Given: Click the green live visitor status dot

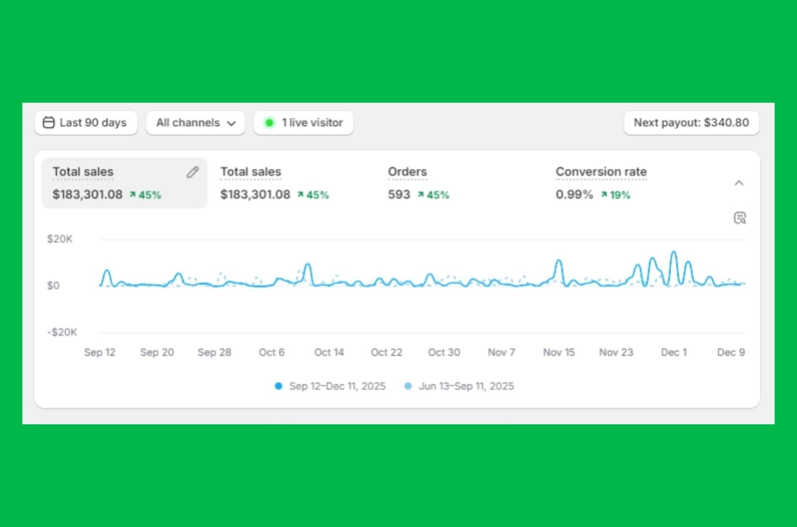Looking at the screenshot, I should tap(269, 123).
